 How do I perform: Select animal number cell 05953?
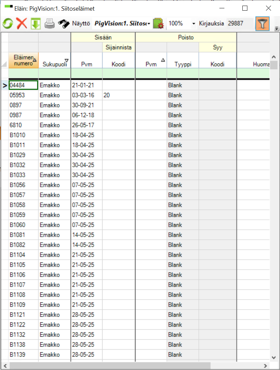tap(23, 95)
